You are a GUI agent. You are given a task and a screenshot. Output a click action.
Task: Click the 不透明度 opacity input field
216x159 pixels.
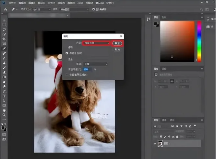[88, 69]
